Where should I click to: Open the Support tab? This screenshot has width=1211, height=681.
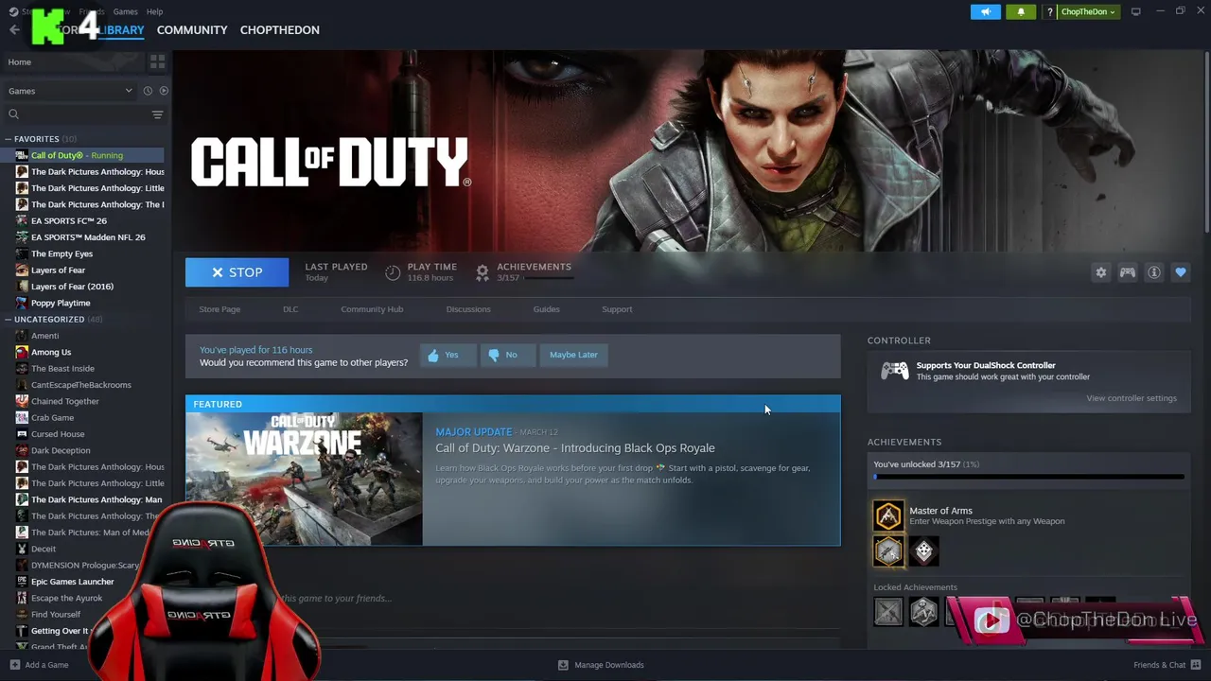(617, 309)
